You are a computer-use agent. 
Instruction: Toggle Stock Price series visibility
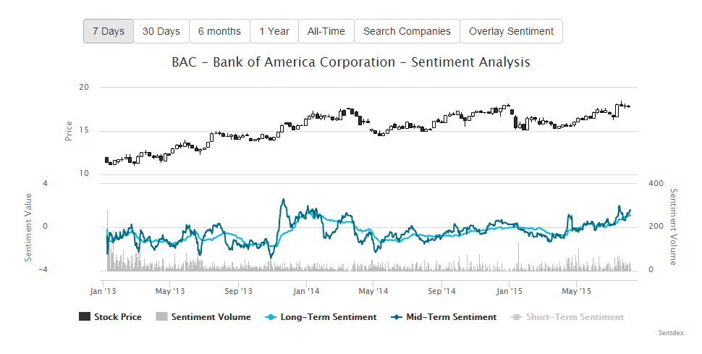click(x=117, y=316)
